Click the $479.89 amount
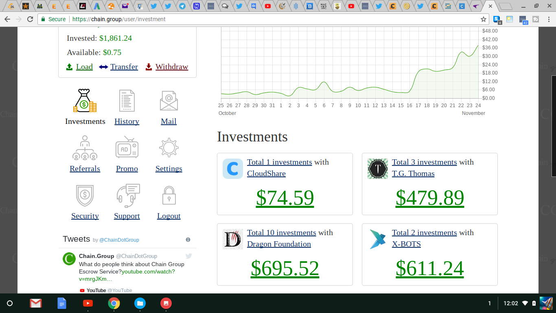This screenshot has height=313, width=556. point(430,197)
